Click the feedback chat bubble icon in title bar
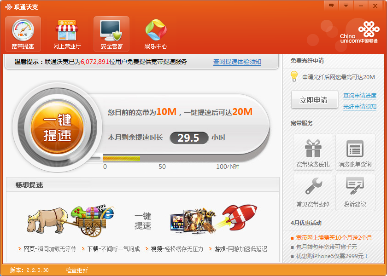The width and height of the screenshot is (387, 276). 331,6
